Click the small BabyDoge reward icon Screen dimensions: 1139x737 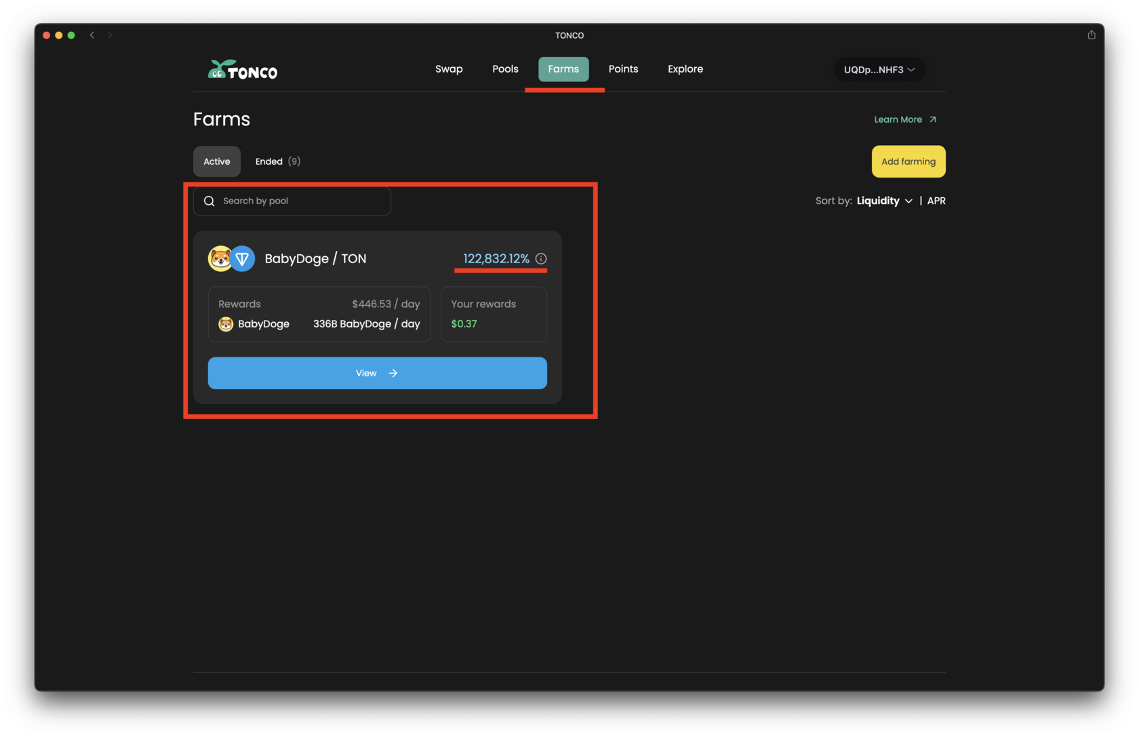click(226, 324)
